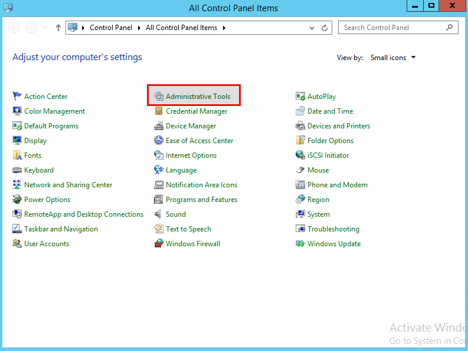Click the Date and Time clock icon
The width and height of the screenshot is (468, 351).
300,111
